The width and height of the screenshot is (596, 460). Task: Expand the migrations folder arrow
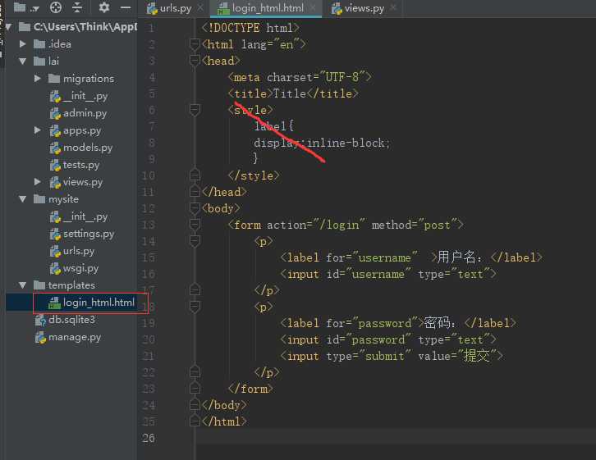(37, 79)
